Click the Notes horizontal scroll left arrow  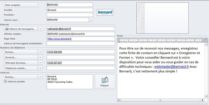coord(119,100)
